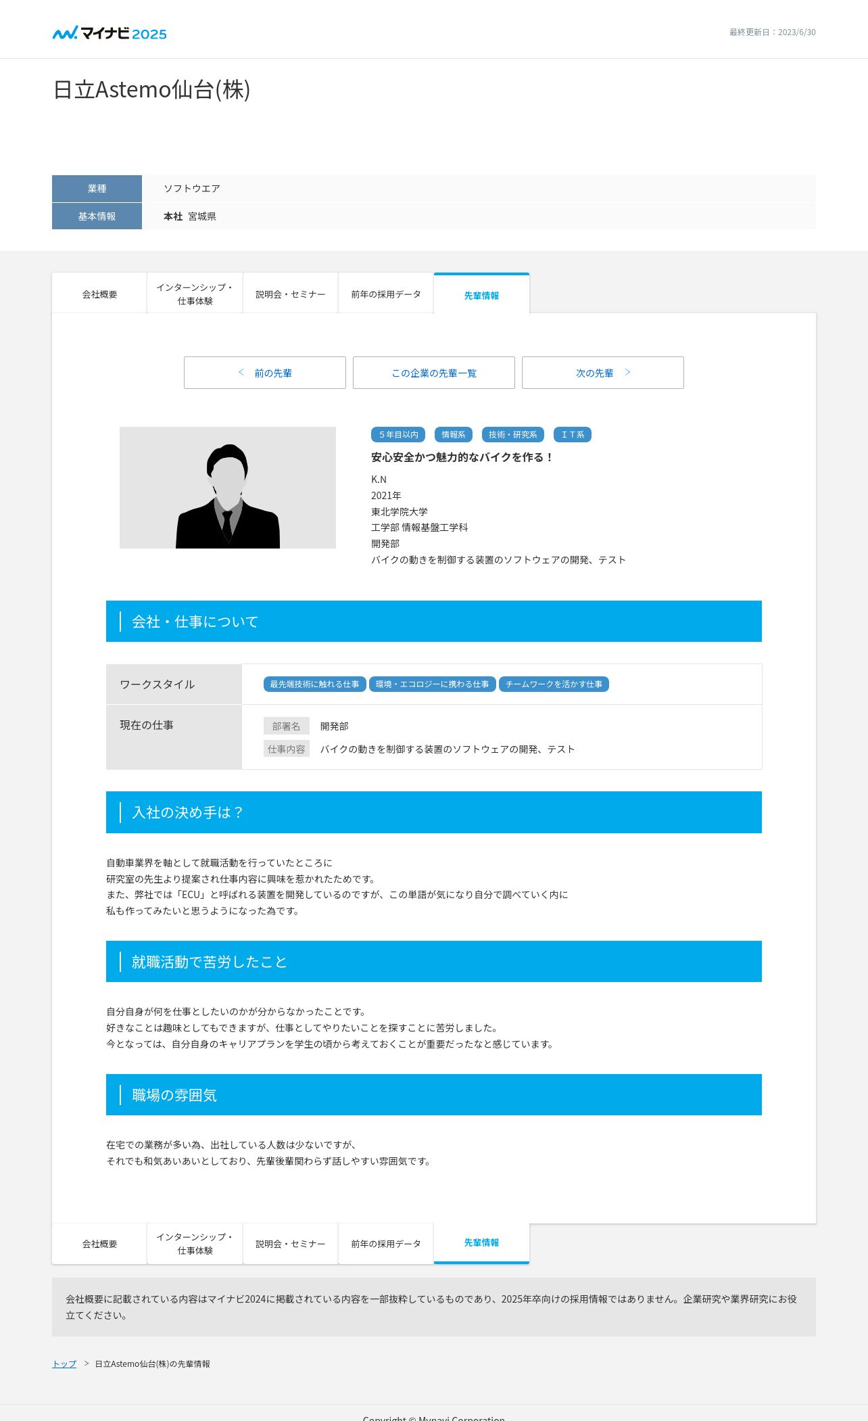Click the 現在の仕事 row label
This screenshot has height=1421, width=868.
click(174, 737)
